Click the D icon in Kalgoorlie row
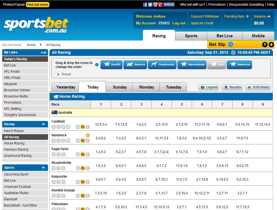 pyautogui.click(x=54, y=182)
